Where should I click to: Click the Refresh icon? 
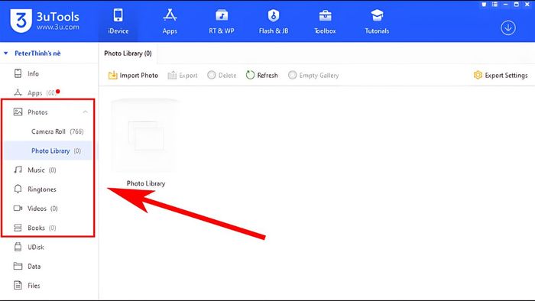250,75
